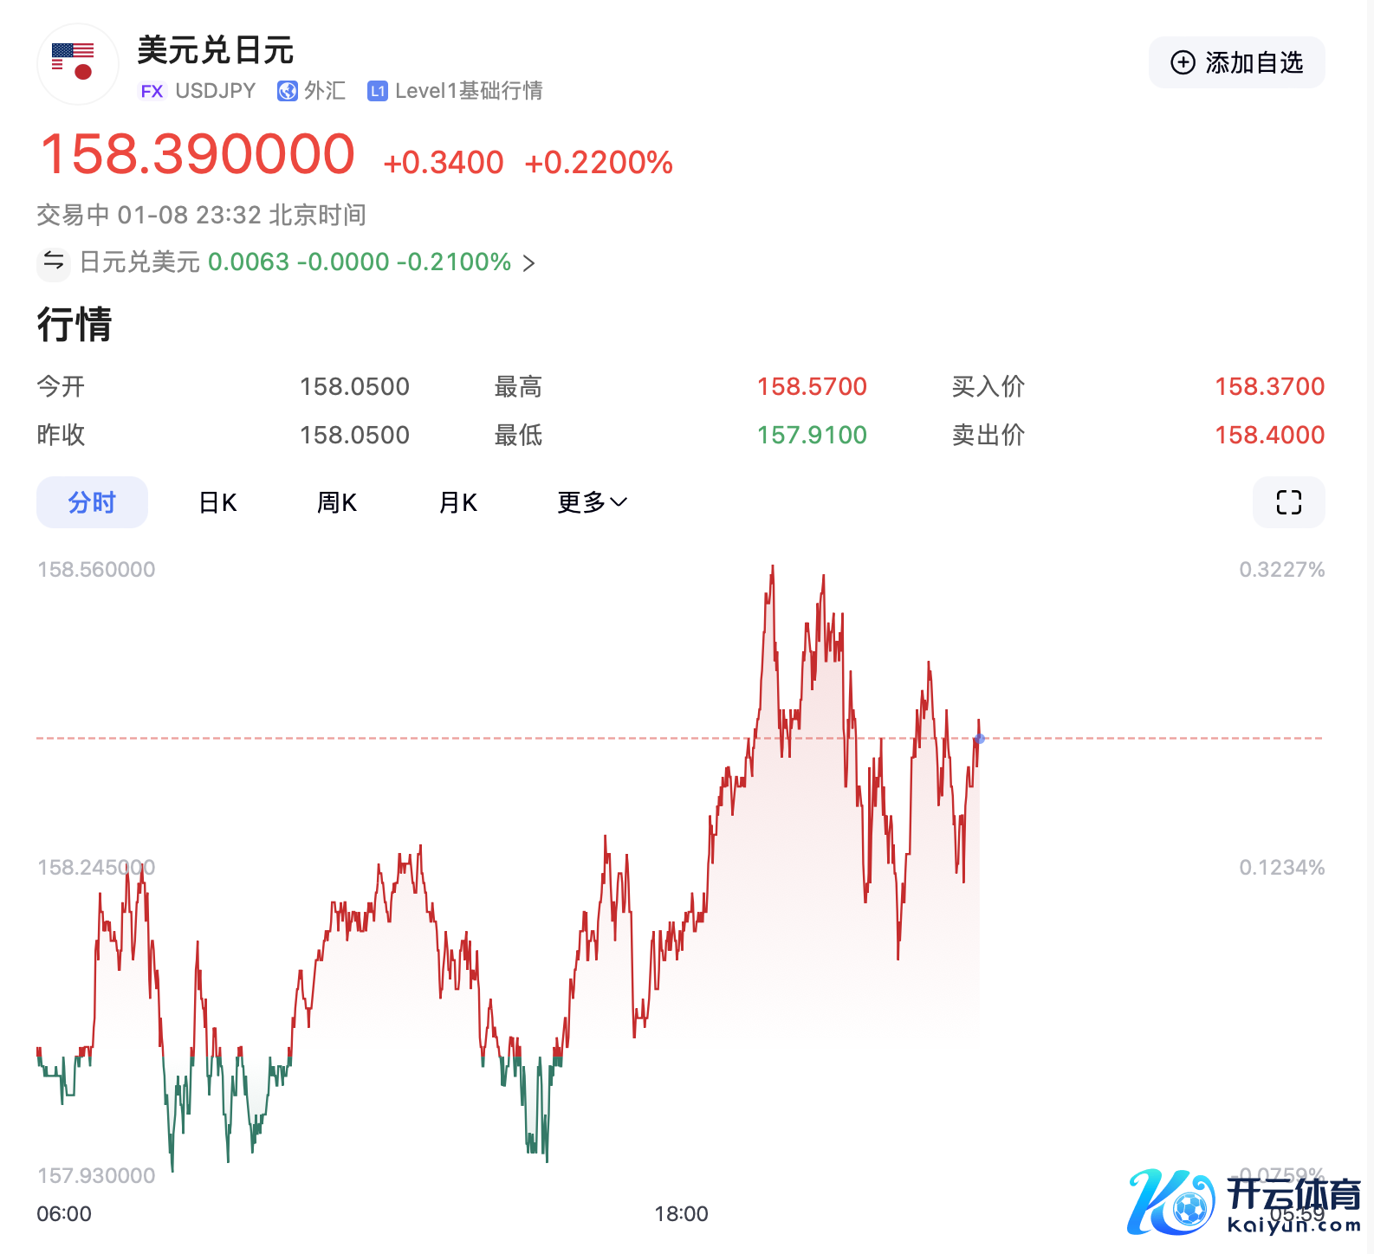Click the FX badge icon

point(152,91)
